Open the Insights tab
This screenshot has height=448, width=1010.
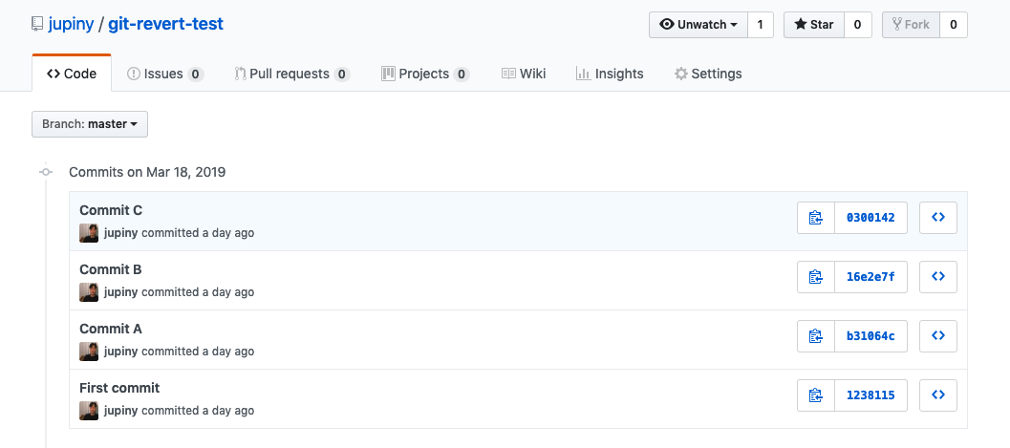click(610, 74)
